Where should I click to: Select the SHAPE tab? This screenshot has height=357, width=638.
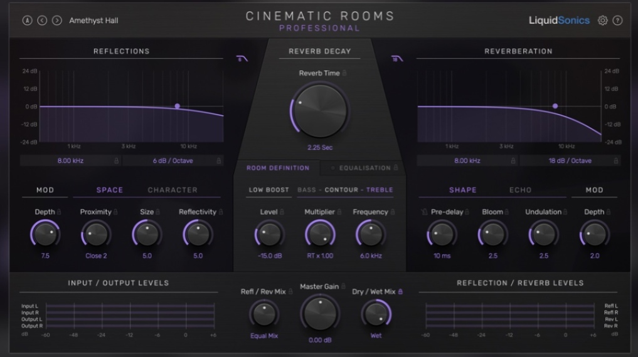[x=462, y=190]
